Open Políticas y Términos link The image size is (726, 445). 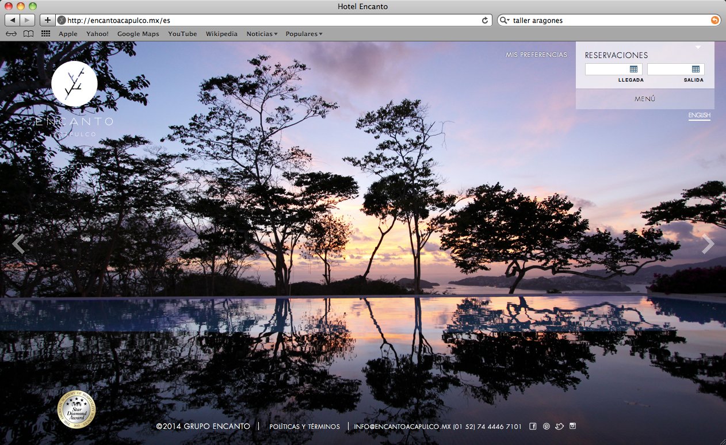(304, 427)
